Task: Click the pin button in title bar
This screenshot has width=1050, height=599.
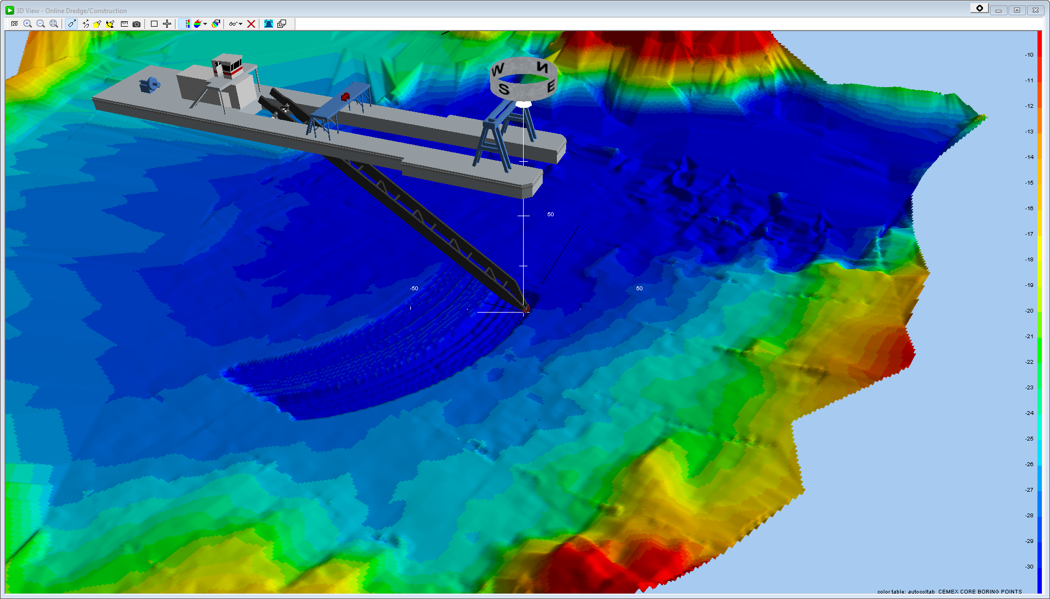Action: (979, 8)
